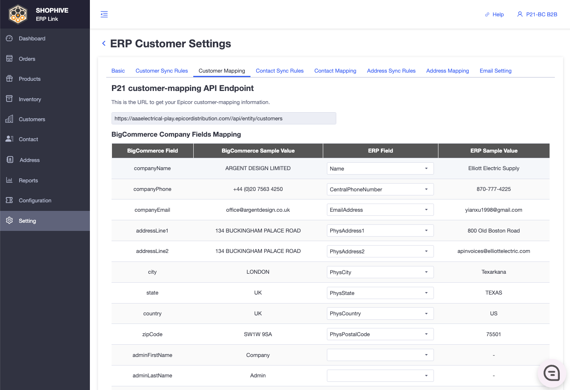Open the PhysAddress2 dropdown

coord(380,251)
